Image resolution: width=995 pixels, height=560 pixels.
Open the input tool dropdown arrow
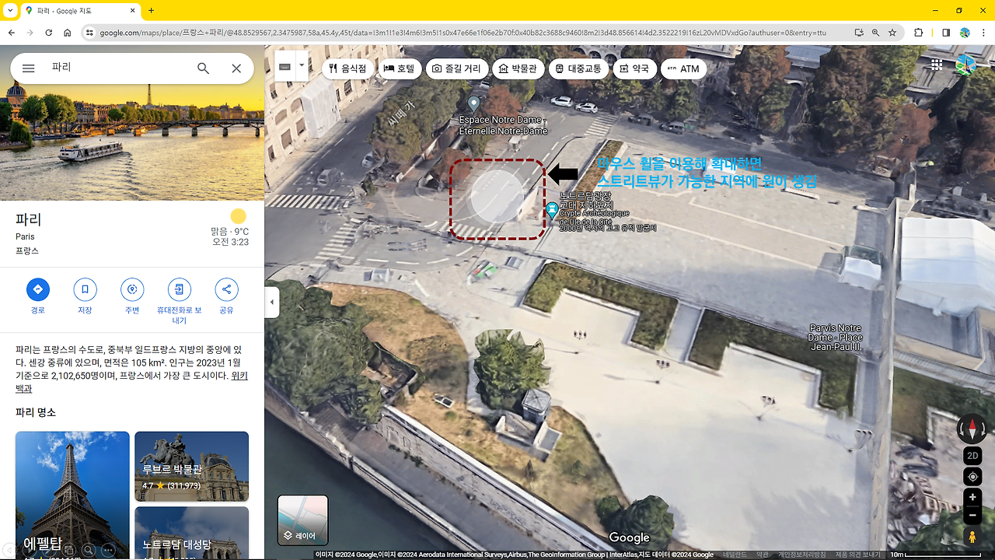[302, 67]
